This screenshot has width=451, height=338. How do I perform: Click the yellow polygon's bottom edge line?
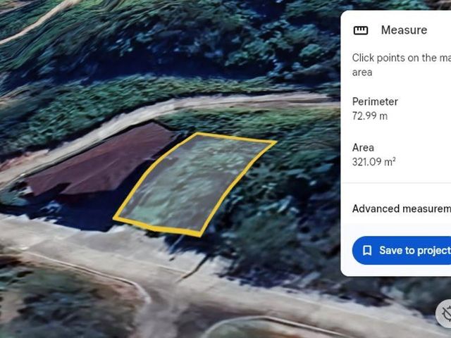(x=158, y=227)
